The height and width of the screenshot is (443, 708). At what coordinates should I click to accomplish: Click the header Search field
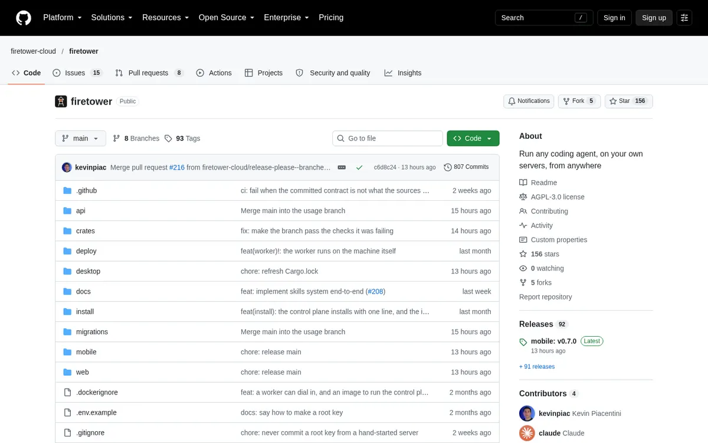coord(543,18)
